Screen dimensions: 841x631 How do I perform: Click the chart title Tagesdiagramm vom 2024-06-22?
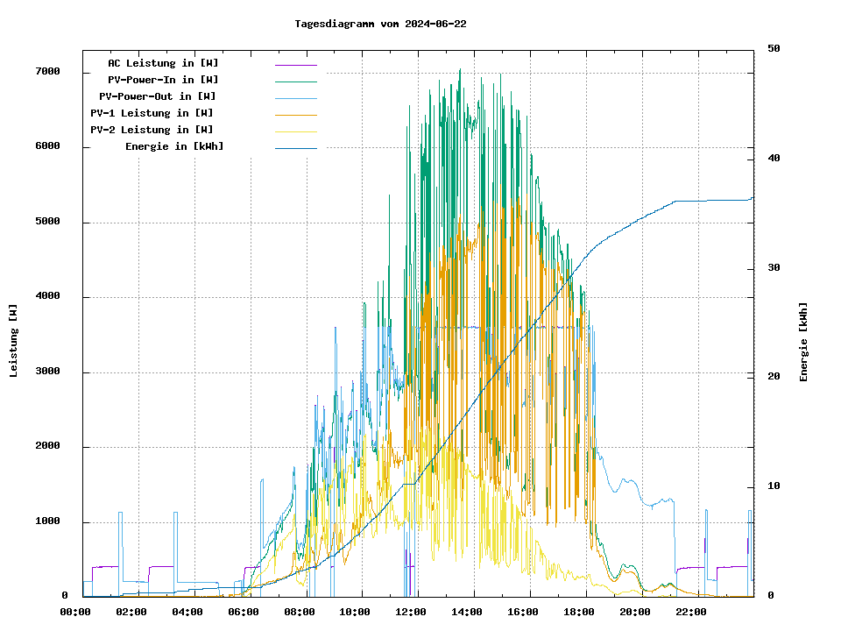coord(380,24)
